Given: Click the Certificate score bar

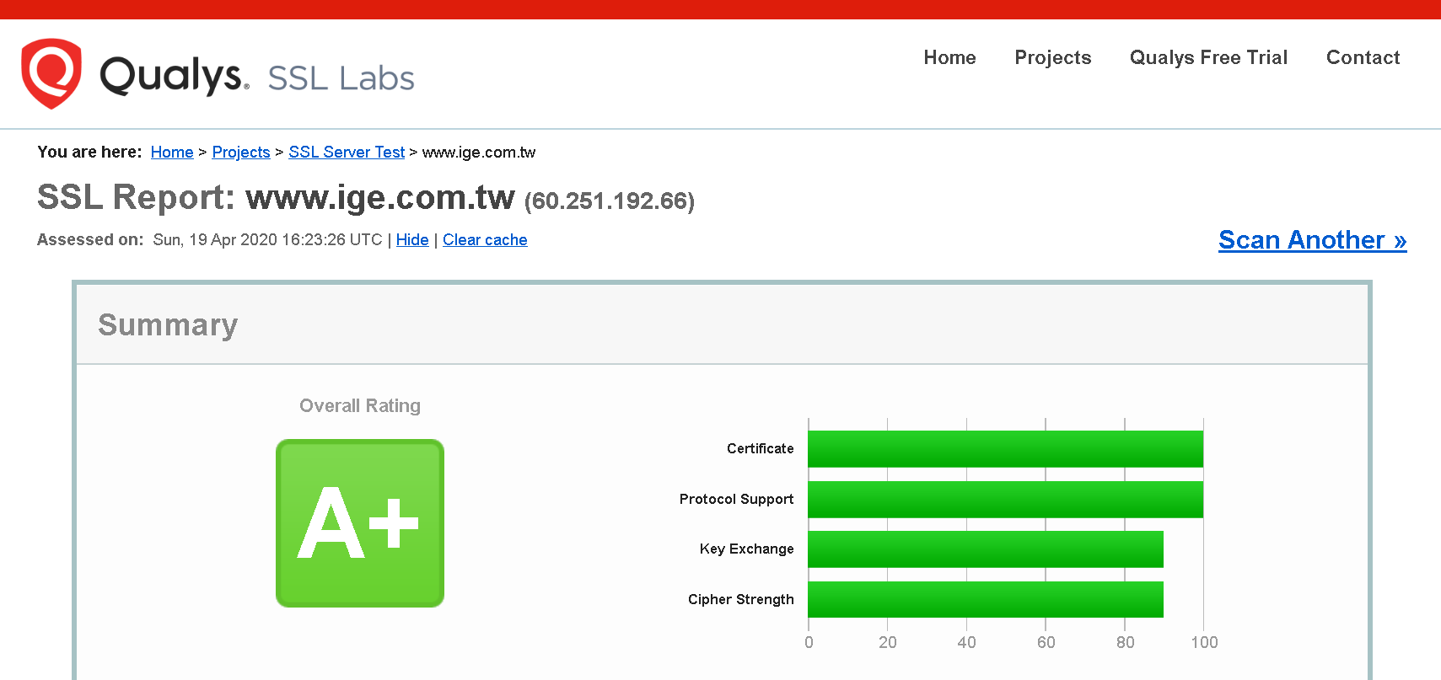Looking at the screenshot, I should [1005, 449].
